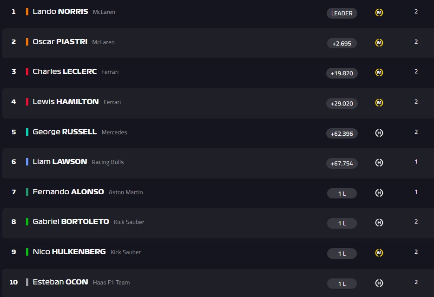This screenshot has width=434, height=297.
Task: Click Lawson's white hard tyre icon
Action: point(379,163)
